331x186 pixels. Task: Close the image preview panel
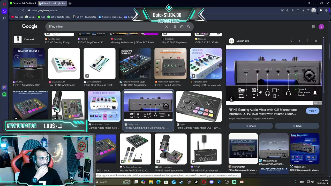316,41
